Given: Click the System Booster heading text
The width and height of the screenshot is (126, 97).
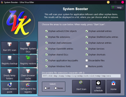Looking at the screenshot, I should (x=75, y=9).
